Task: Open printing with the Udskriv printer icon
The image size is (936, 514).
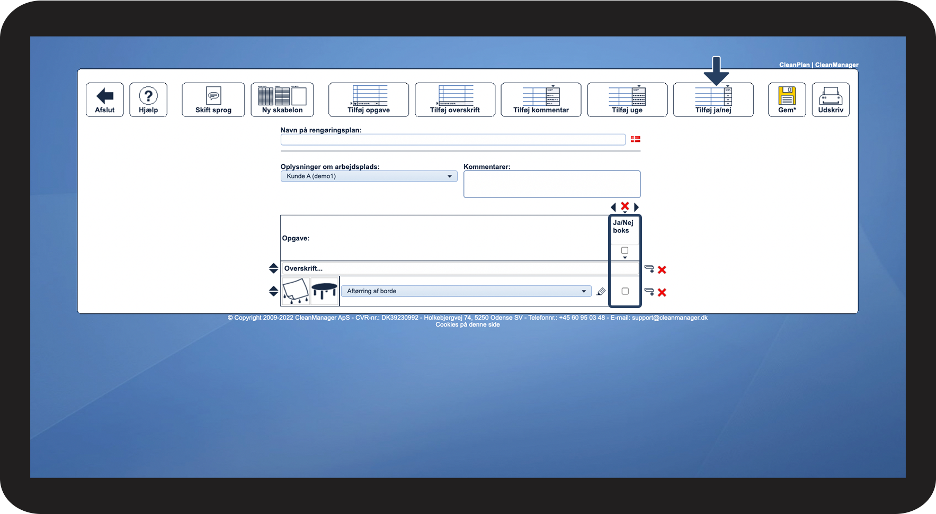Action: [831, 100]
